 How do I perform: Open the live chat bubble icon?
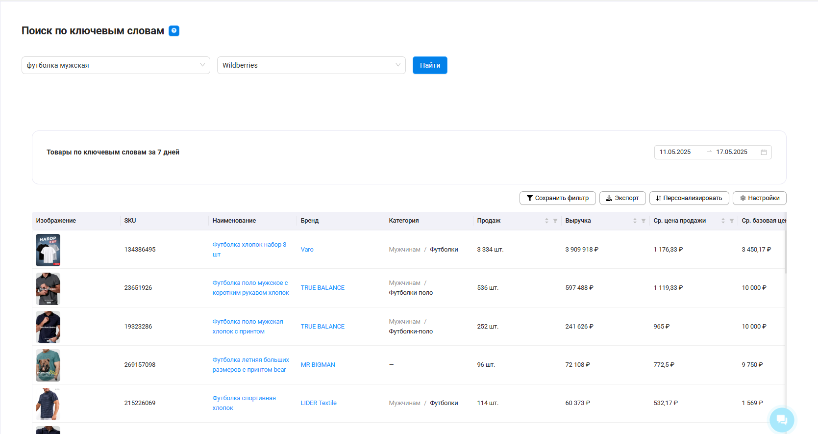pyautogui.click(x=782, y=420)
